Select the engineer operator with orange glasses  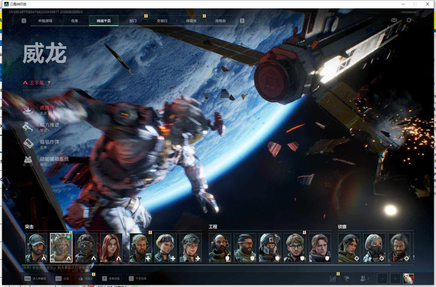[x=245, y=248]
